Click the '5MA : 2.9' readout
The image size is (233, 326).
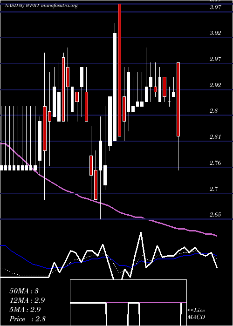pos(26,310)
